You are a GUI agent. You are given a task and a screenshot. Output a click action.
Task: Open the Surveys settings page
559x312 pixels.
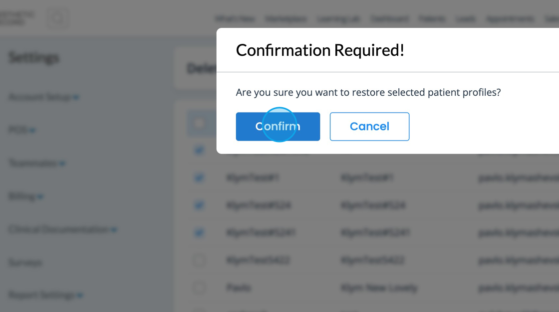(x=25, y=262)
